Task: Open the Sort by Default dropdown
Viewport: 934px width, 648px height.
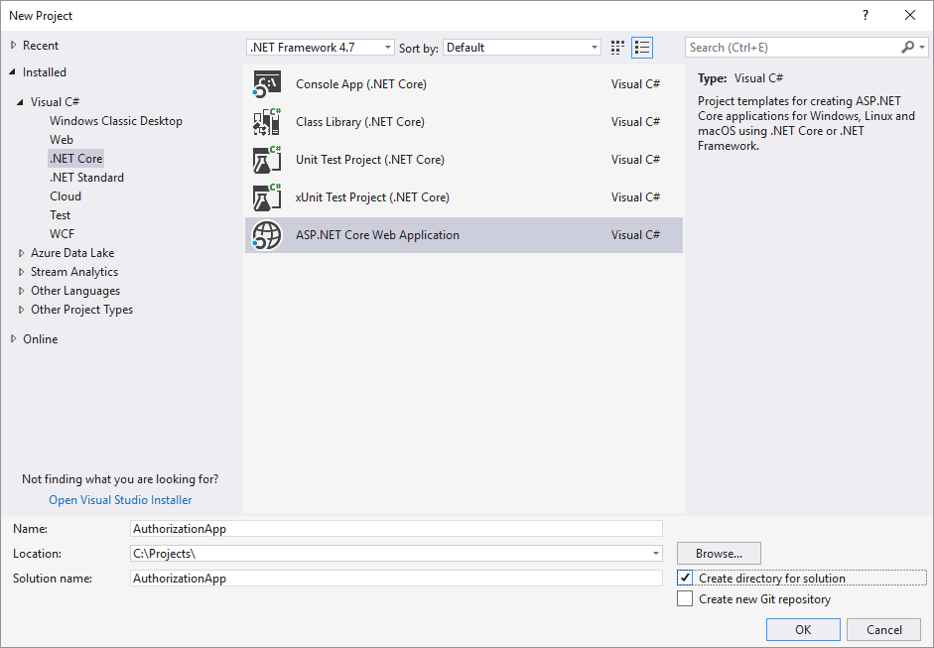Action: [522, 47]
